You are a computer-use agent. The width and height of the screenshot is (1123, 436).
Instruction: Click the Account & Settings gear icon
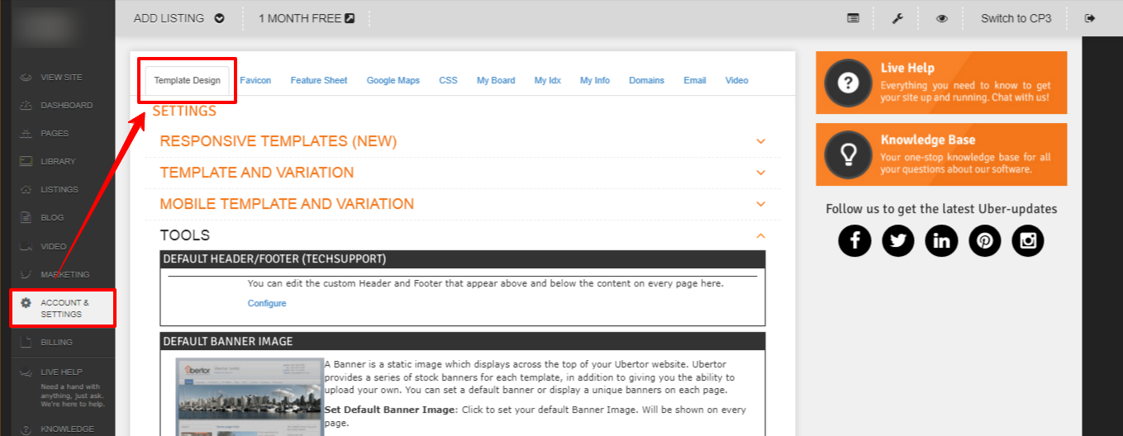pyautogui.click(x=26, y=303)
